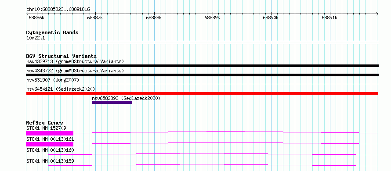Image resolution: width=391 pixels, height=171 pixels.
Task: Select the STOX1|NM_001130160 transcript label
Action: point(50,150)
